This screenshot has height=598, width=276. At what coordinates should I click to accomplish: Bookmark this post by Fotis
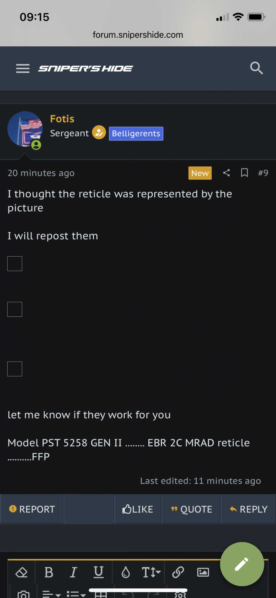(244, 173)
